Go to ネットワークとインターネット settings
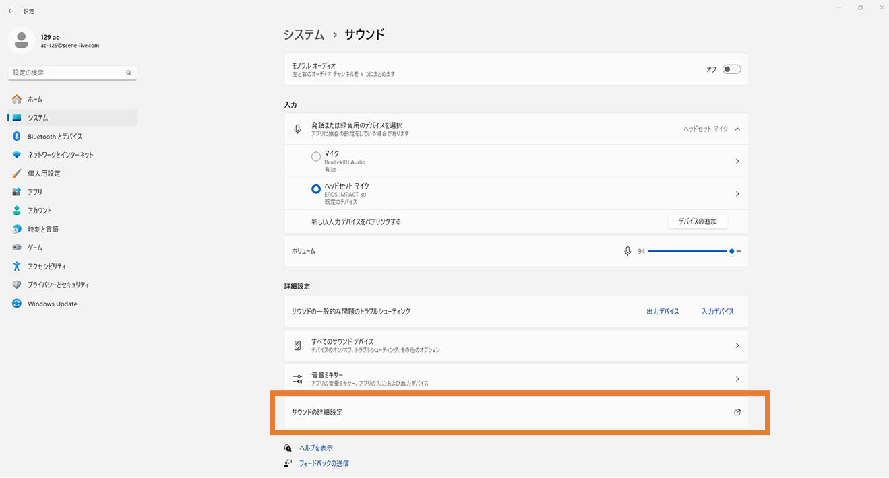The width and height of the screenshot is (889, 478). click(x=73, y=155)
